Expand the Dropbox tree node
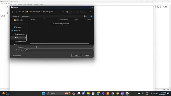Image resolution: width=171 pixels, height=96 pixels. point(12,27)
